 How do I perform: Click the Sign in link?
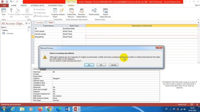point(197,5)
